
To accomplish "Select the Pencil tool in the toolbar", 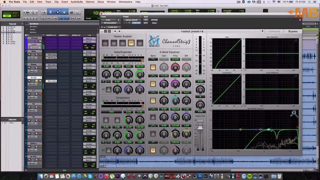I will 78,12.
